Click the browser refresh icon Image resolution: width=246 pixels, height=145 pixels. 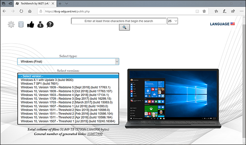22,11
